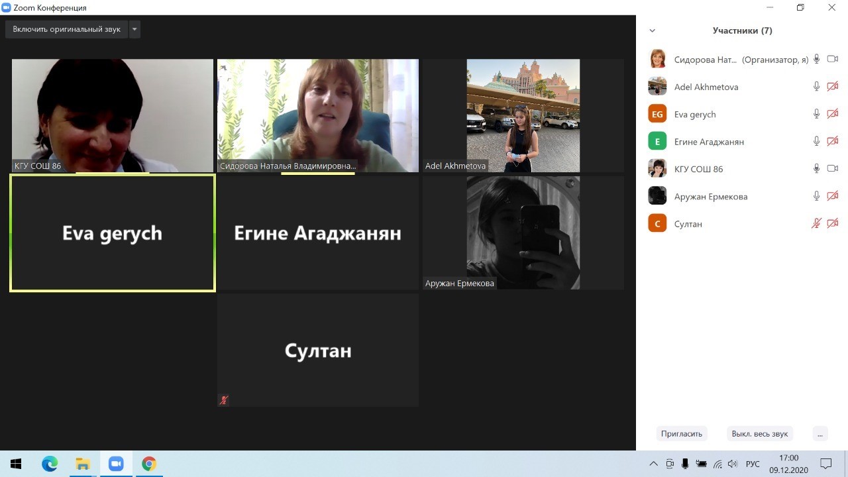
Task: Select Adel Akhmetova's video tile
Action: [x=523, y=115]
